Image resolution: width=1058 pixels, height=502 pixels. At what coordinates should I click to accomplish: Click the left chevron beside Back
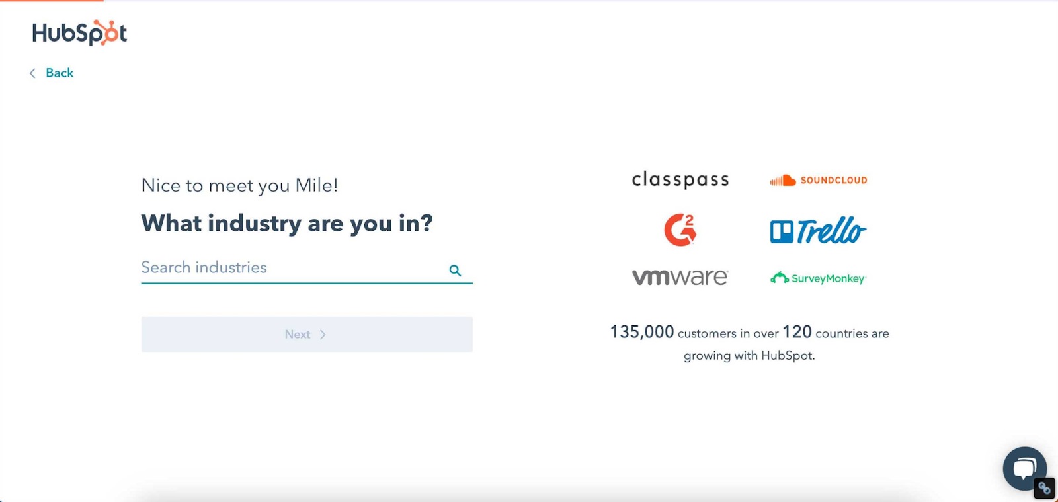coord(32,73)
